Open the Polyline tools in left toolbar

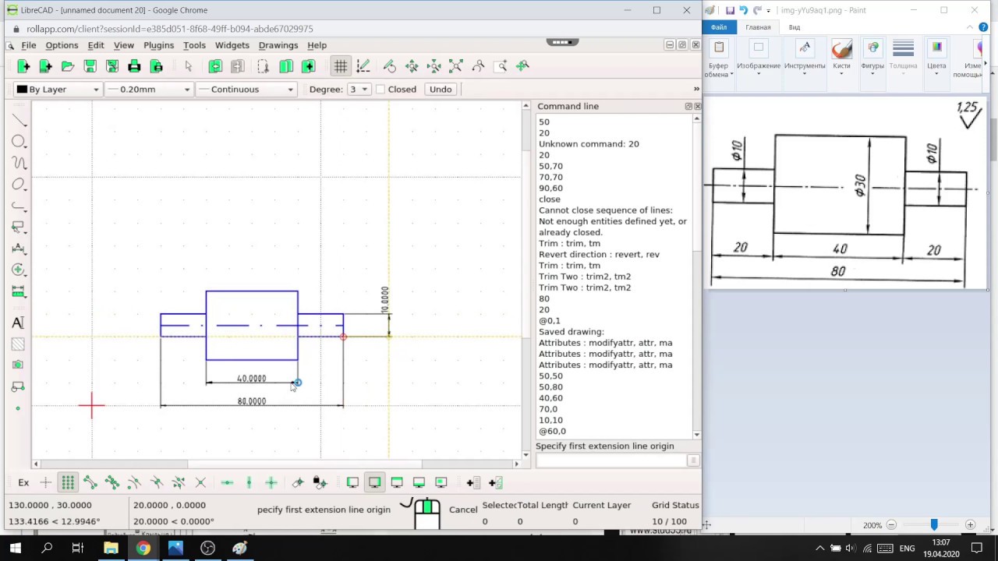(x=19, y=206)
